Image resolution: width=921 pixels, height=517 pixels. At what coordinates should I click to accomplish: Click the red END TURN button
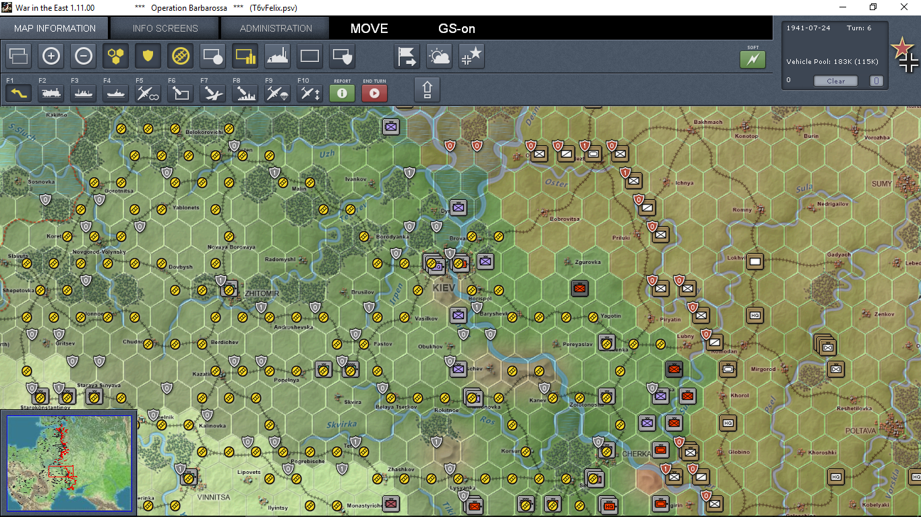374,93
